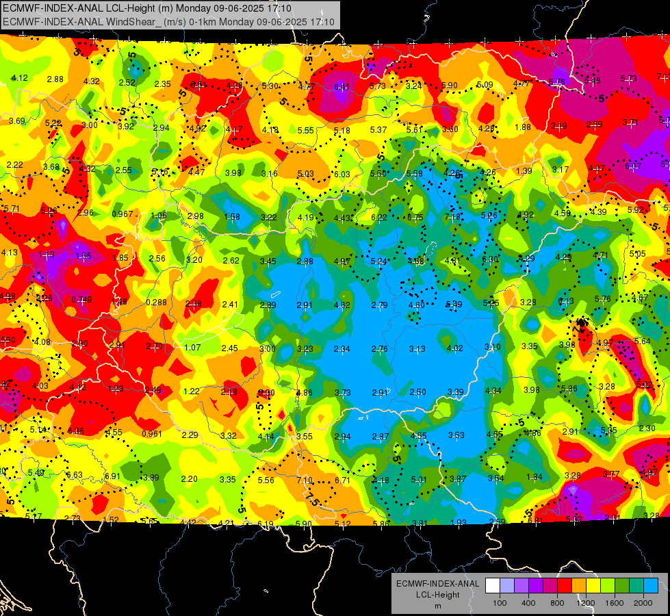
Task: Click the grid value 4.60
Action: click(417, 305)
